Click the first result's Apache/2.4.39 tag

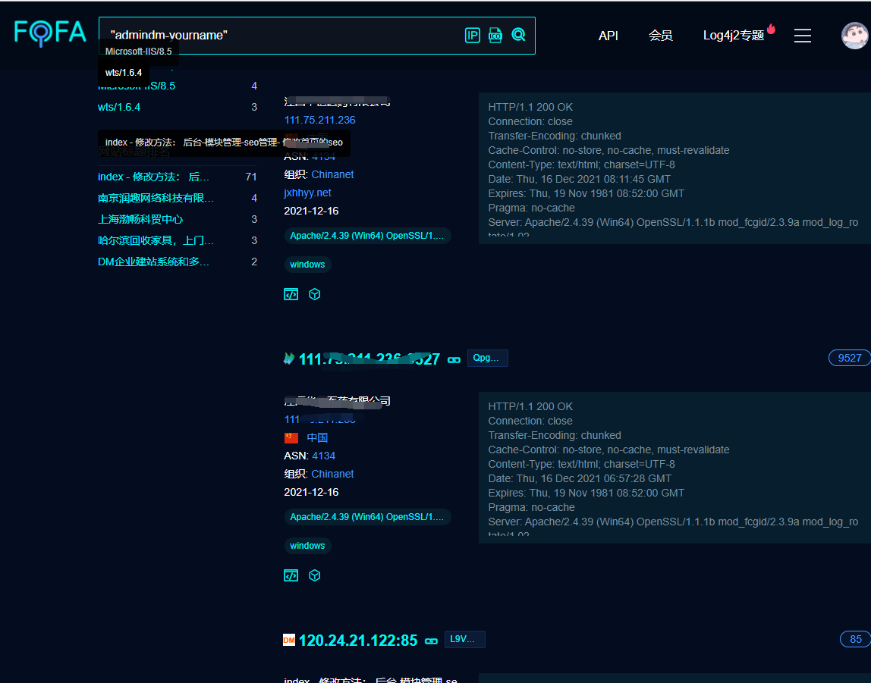point(367,236)
